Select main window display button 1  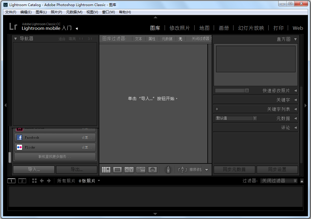(12, 181)
